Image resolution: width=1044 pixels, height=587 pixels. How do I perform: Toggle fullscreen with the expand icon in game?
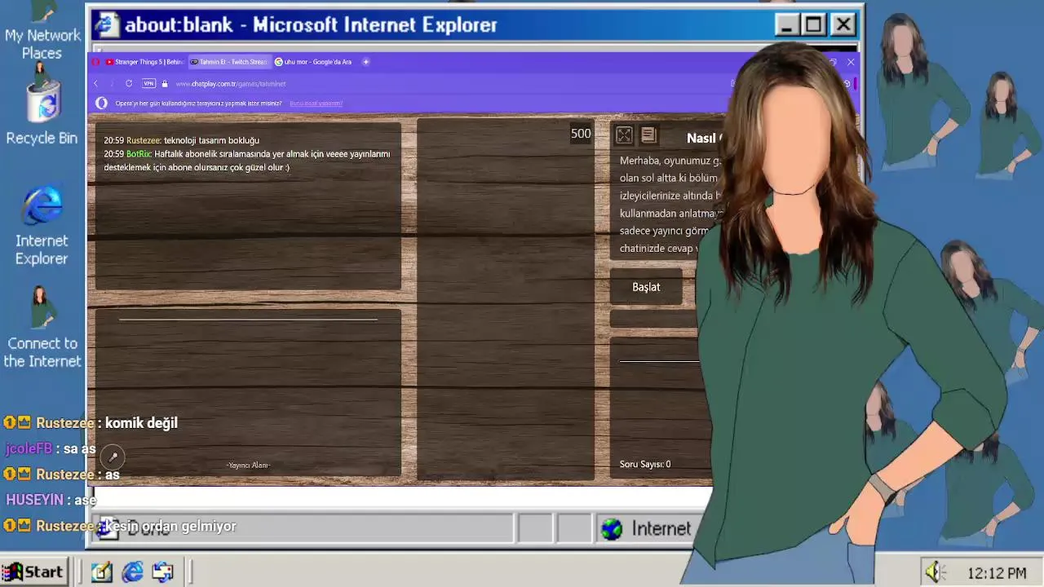[x=624, y=135]
